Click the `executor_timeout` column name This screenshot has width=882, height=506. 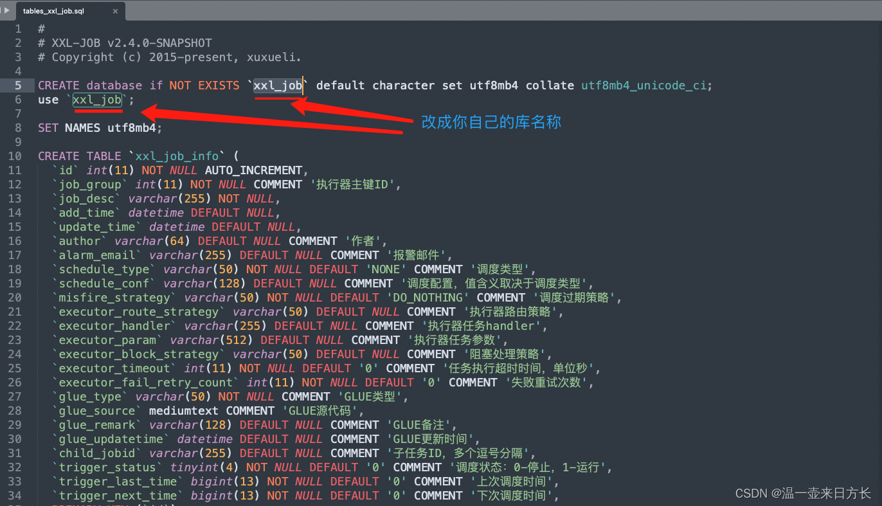114,368
